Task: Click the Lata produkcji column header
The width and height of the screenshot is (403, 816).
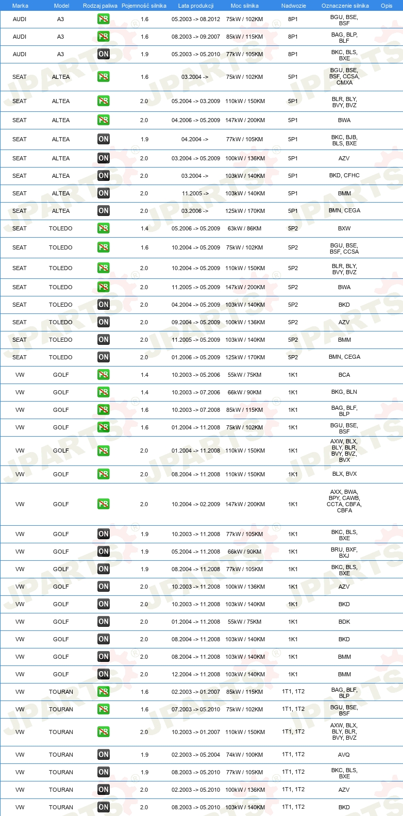Action: 196,6
